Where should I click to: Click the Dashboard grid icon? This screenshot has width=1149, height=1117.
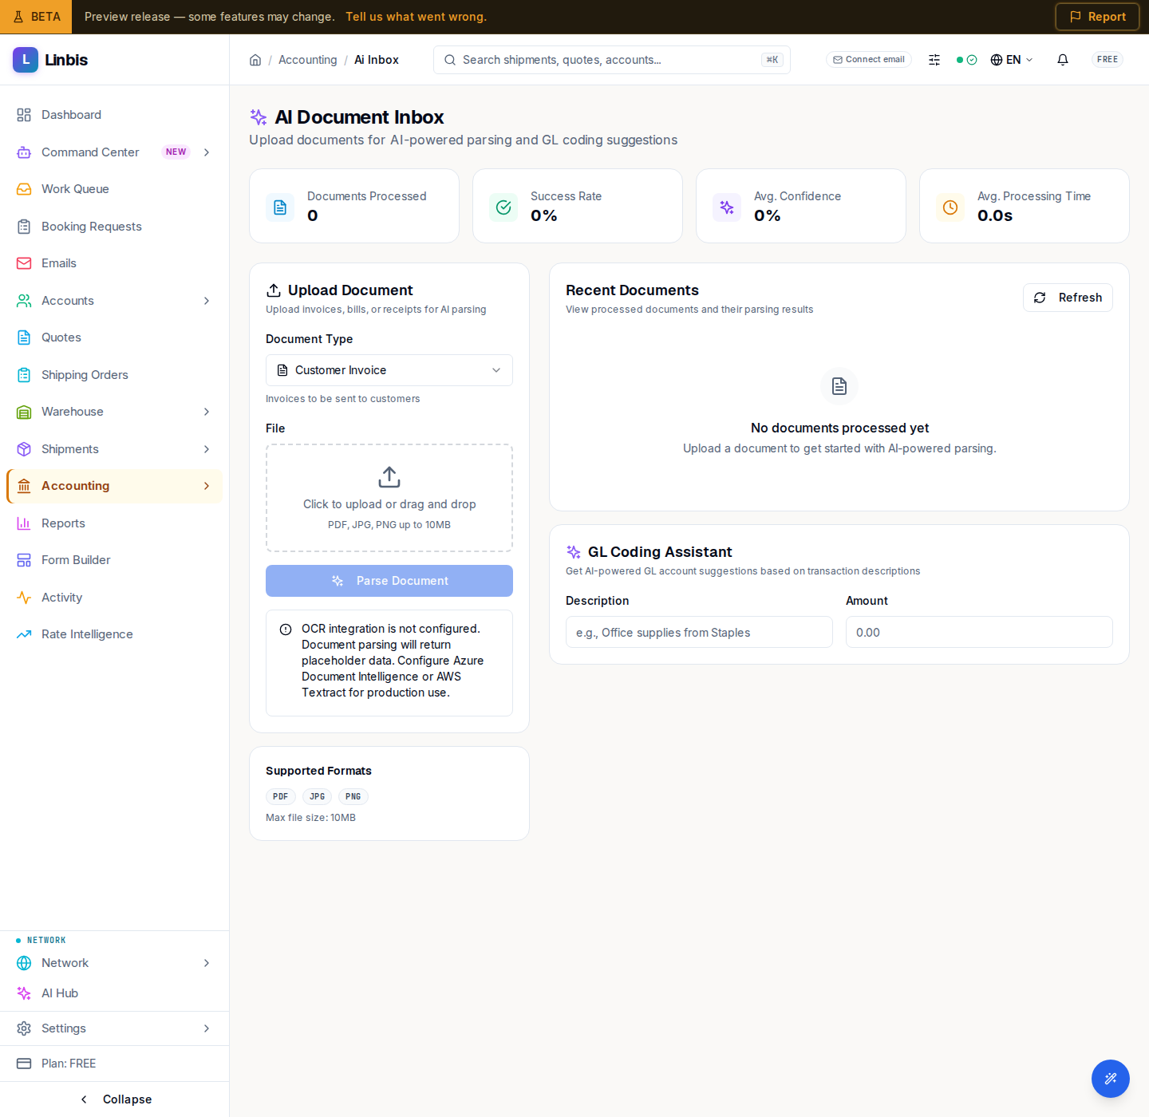click(24, 115)
